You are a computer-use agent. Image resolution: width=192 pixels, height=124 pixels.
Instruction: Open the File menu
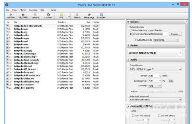(7, 10)
